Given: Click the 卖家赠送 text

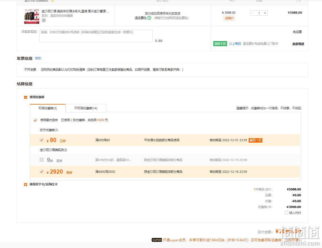Looking at the screenshot, I should (298, 44).
